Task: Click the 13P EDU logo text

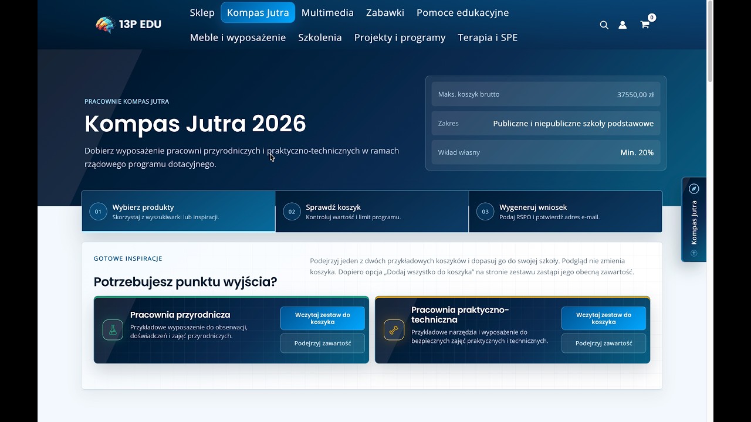Action: tap(140, 25)
